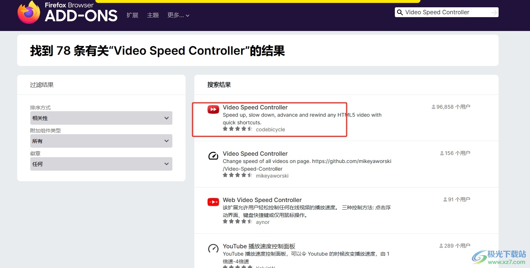The height and width of the screenshot is (268, 530).
Task: Click the author name aynor
Action: coord(263,222)
